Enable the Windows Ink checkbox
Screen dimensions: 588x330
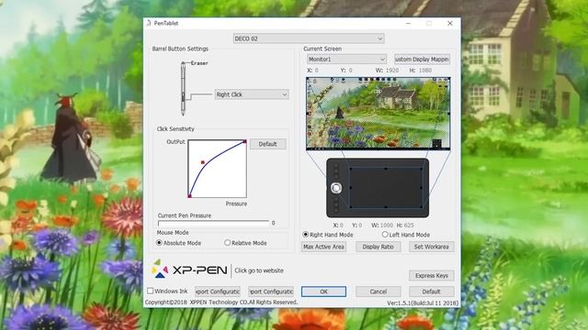click(151, 291)
